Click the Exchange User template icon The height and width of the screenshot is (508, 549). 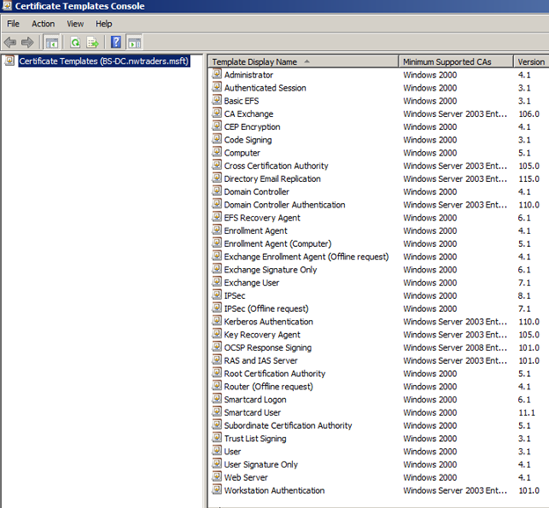217,281
